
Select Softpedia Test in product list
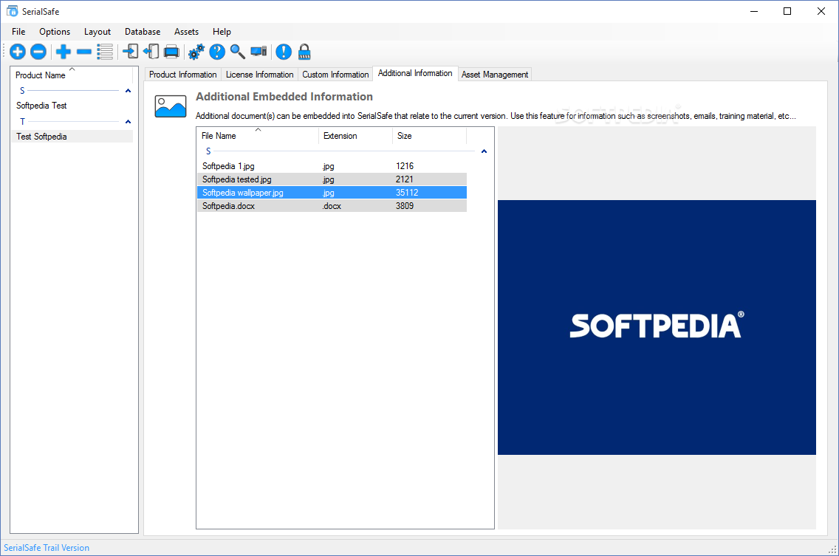pyautogui.click(x=72, y=106)
